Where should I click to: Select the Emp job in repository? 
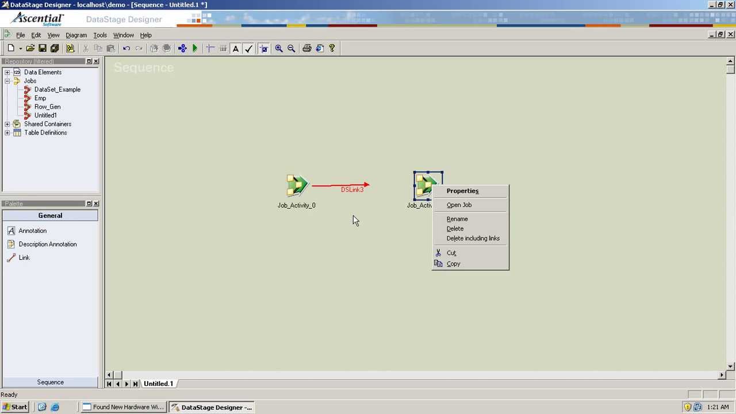40,98
